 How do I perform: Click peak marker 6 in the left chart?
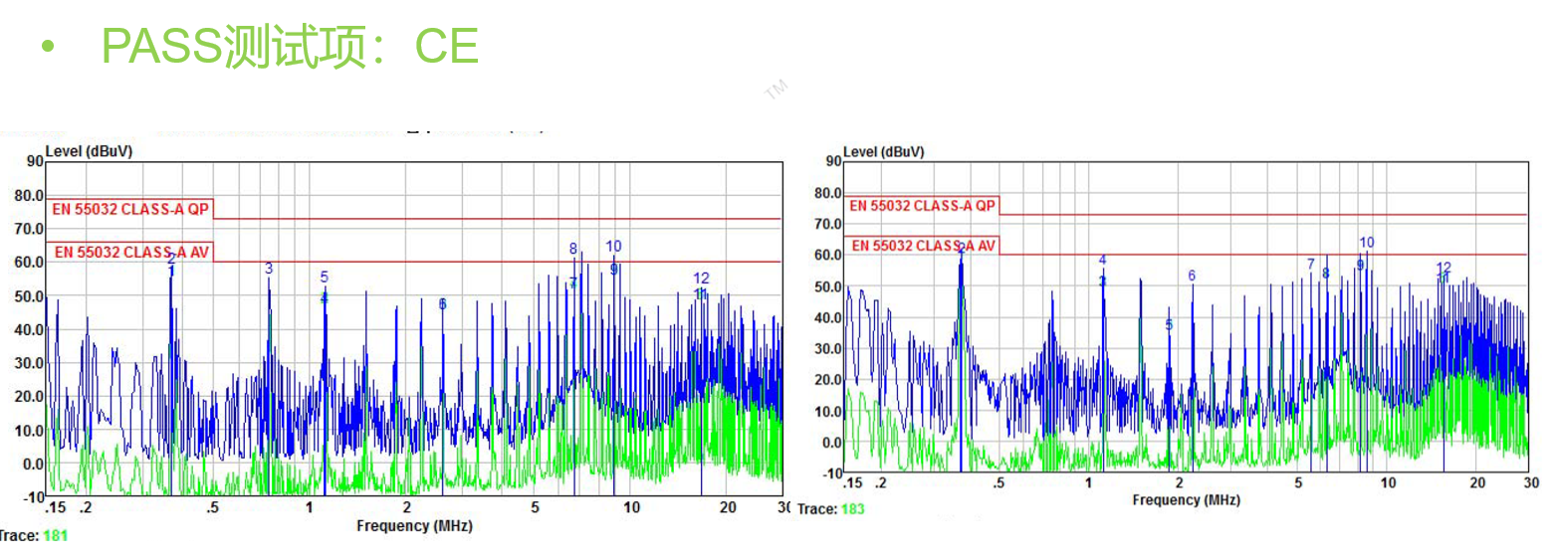point(443,303)
